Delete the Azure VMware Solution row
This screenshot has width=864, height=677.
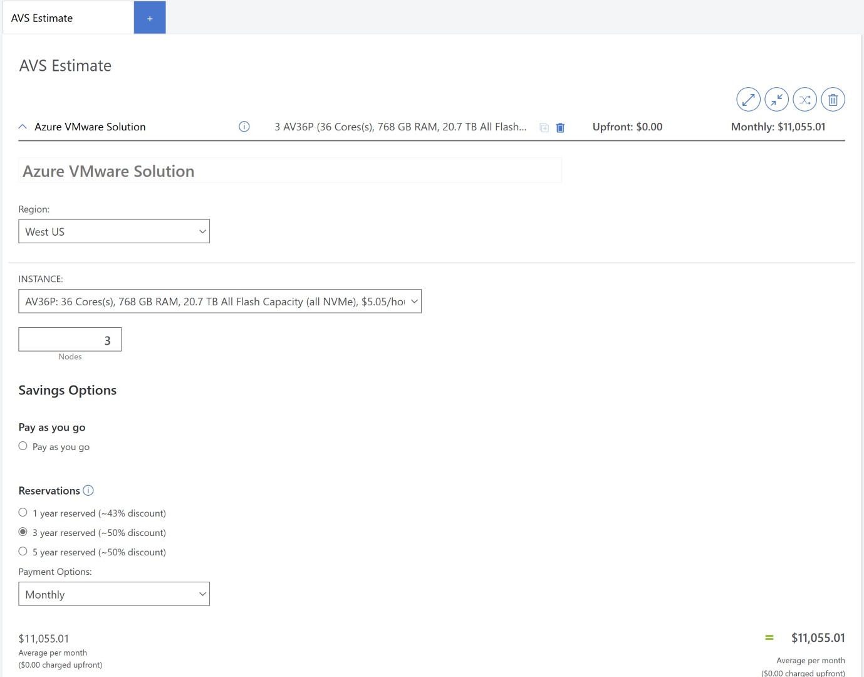tap(560, 127)
